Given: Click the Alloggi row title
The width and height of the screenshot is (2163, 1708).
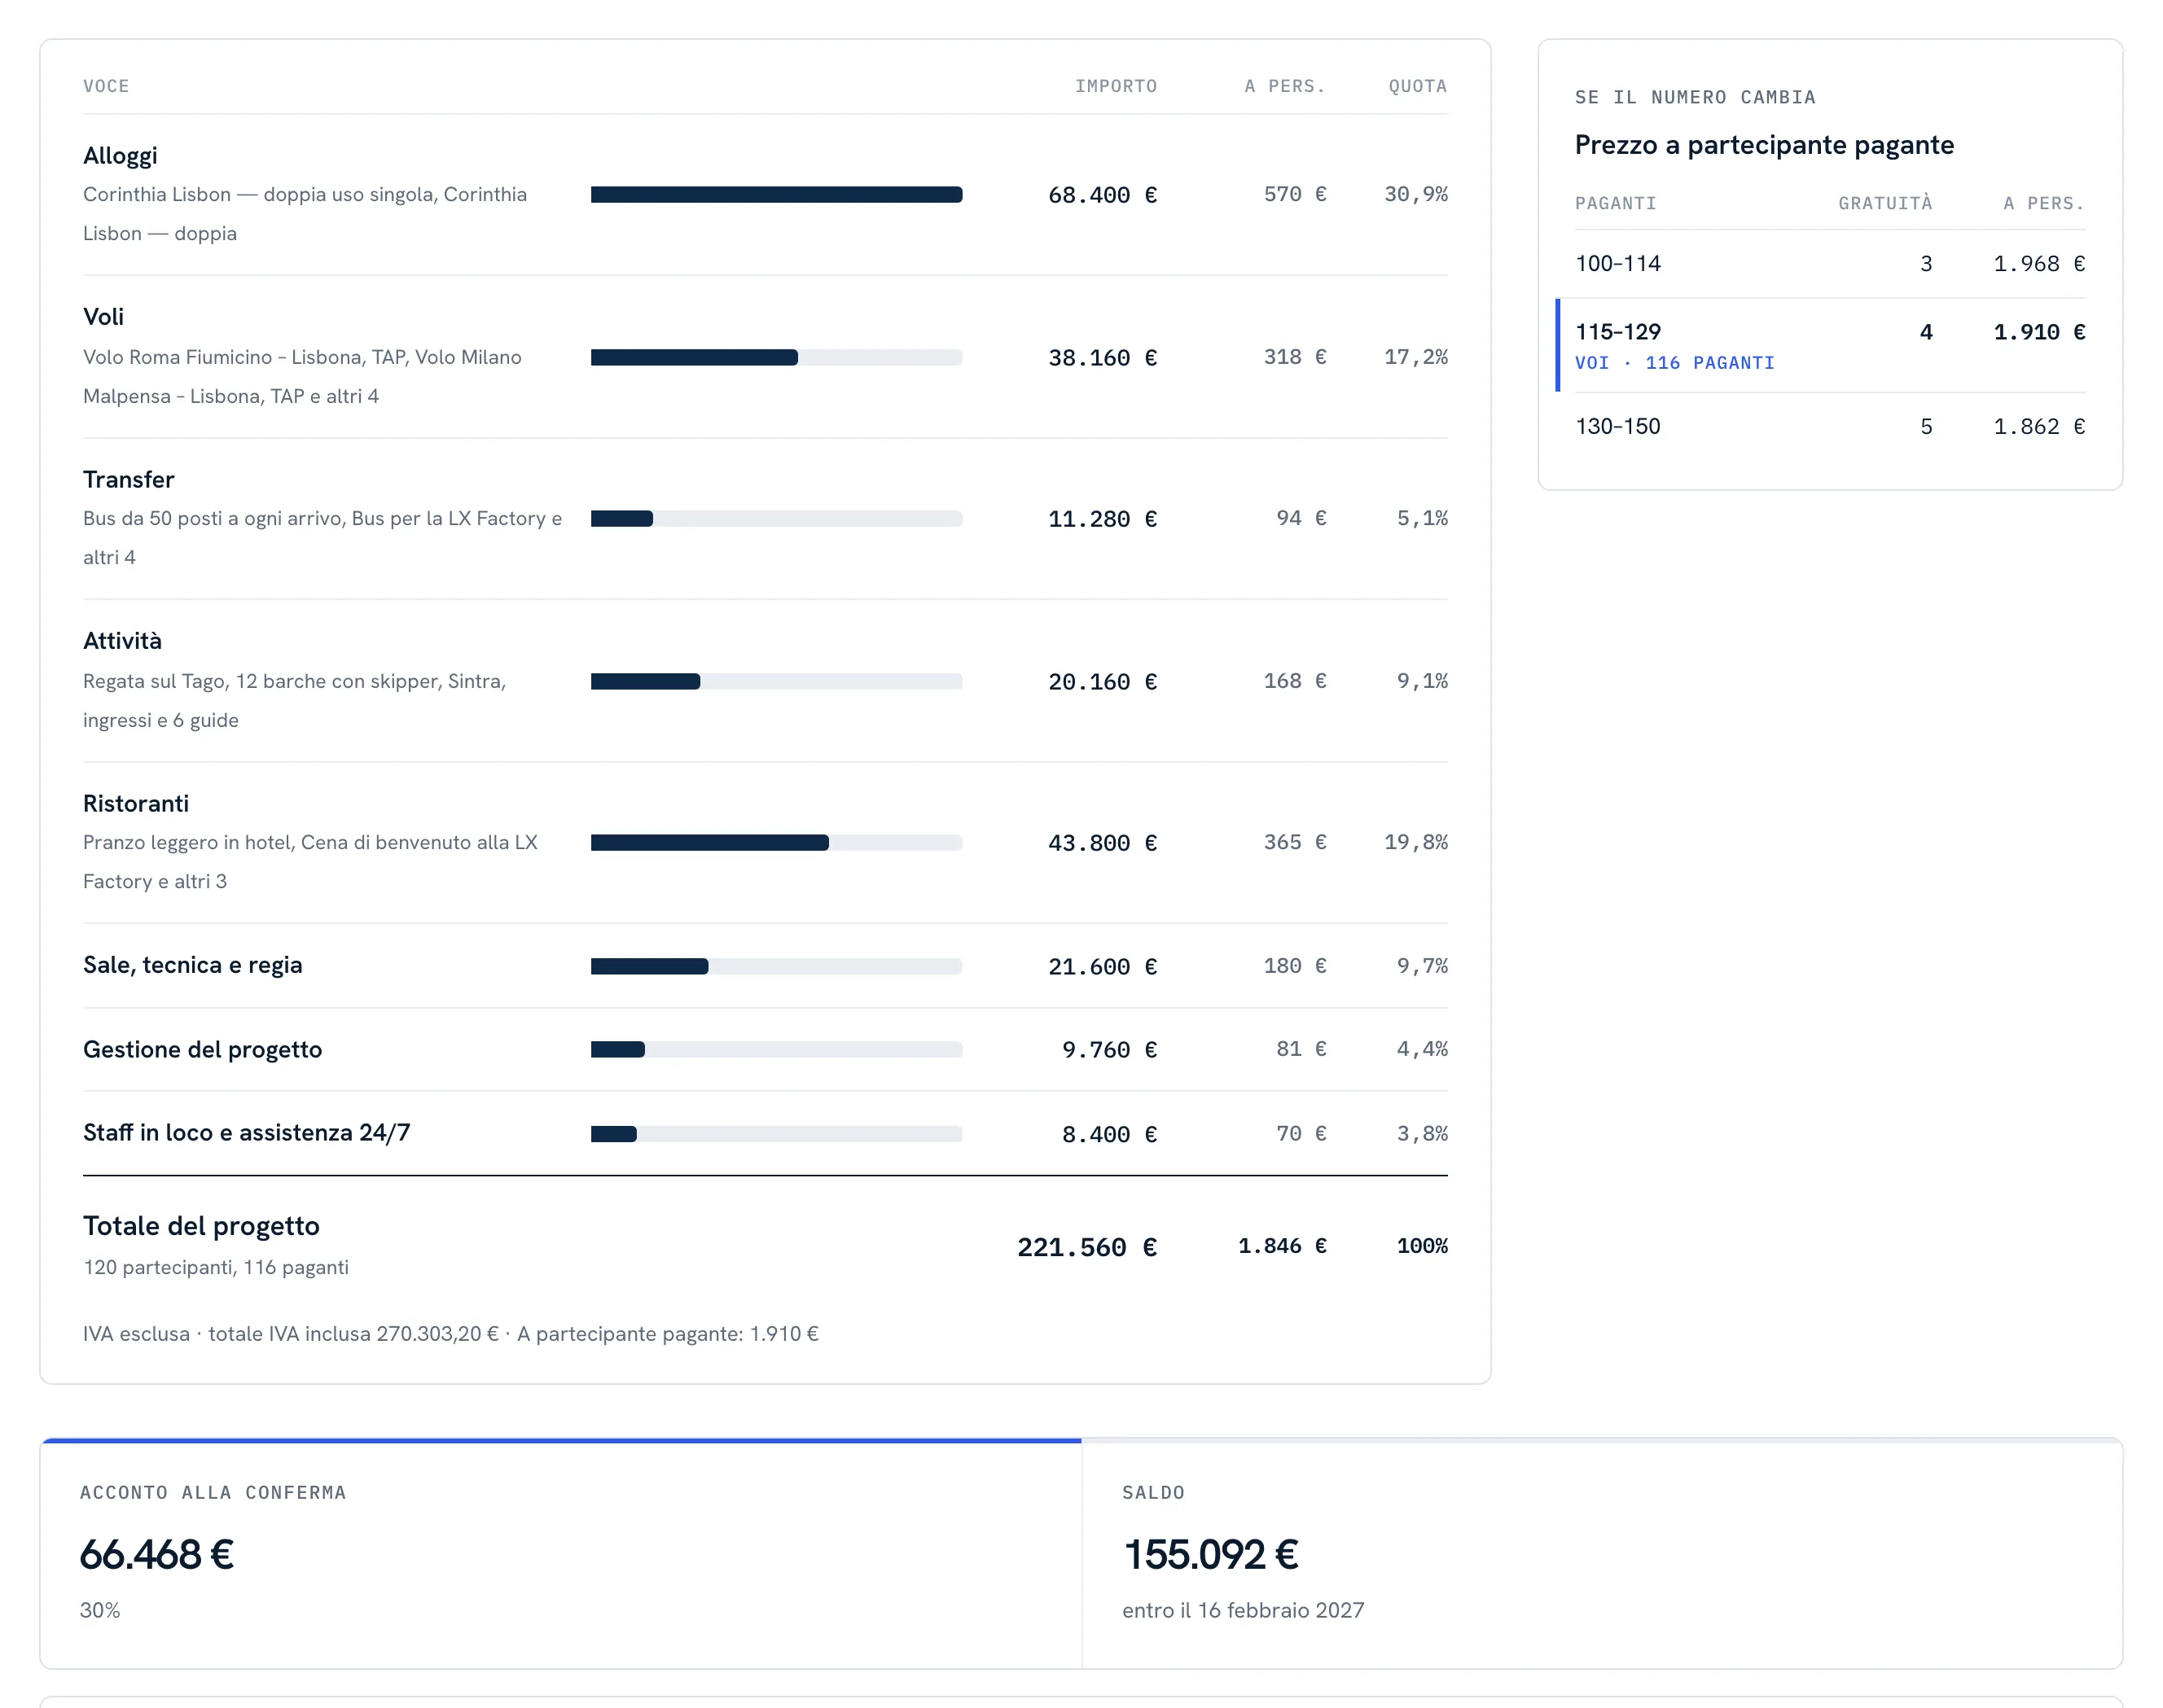Looking at the screenshot, I should (120, 156).
